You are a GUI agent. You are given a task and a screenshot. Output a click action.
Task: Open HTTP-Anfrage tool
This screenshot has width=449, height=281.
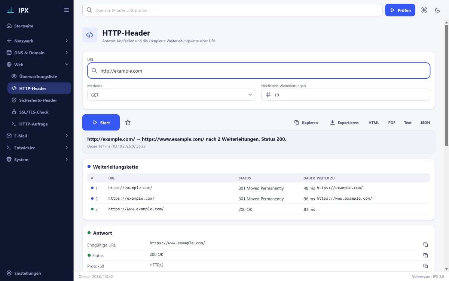(x=39, y=124)
